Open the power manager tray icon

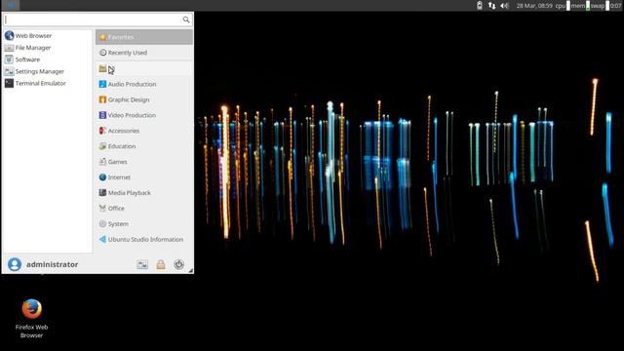tap(480, 6)
